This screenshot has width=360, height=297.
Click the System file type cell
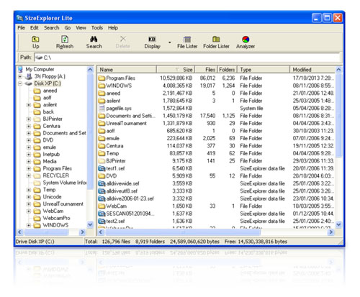tap(251, 109)
